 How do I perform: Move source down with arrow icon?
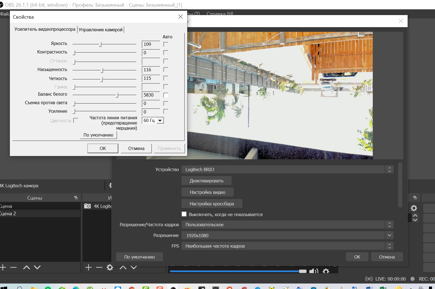[134, 267]
